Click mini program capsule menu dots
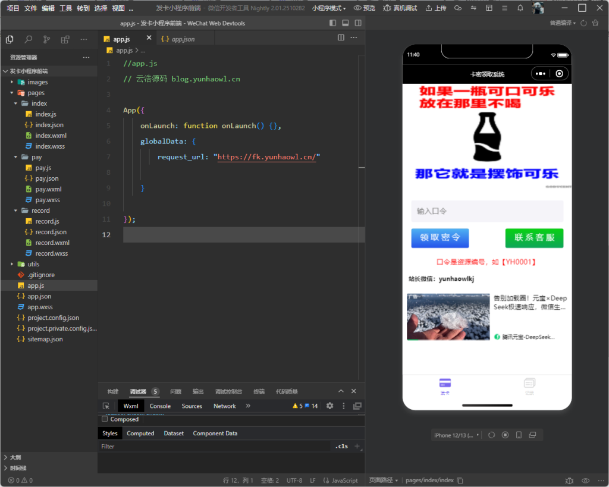609x487 pixels. click(x=541, y=74)
